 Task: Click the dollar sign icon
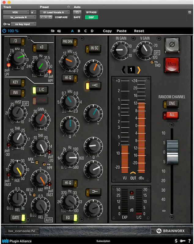coord(176,241)
